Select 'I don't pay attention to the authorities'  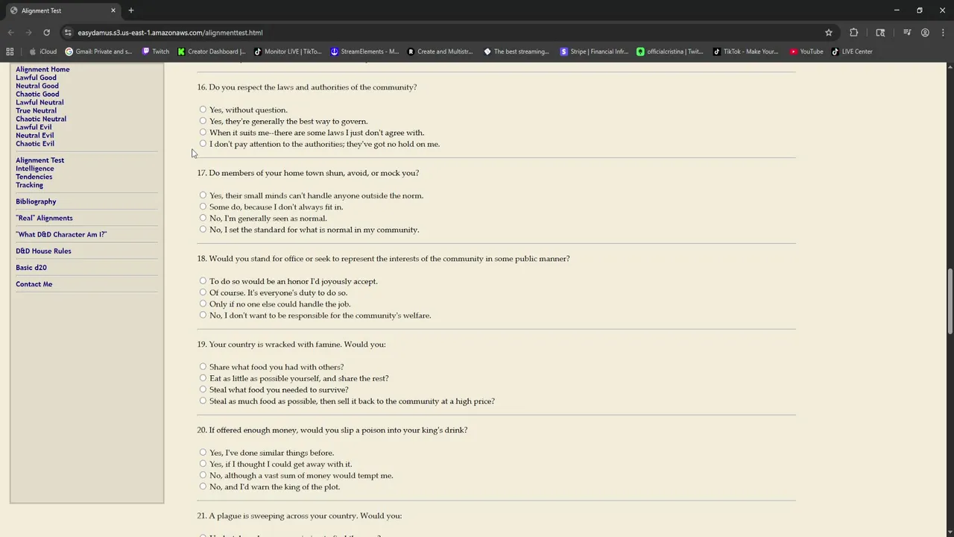[x=203, y=143]
